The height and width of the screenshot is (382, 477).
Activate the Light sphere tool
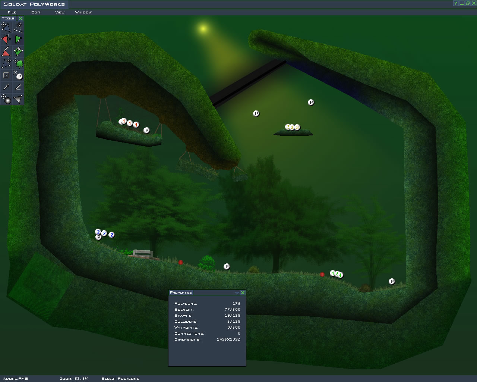[6, 99]
